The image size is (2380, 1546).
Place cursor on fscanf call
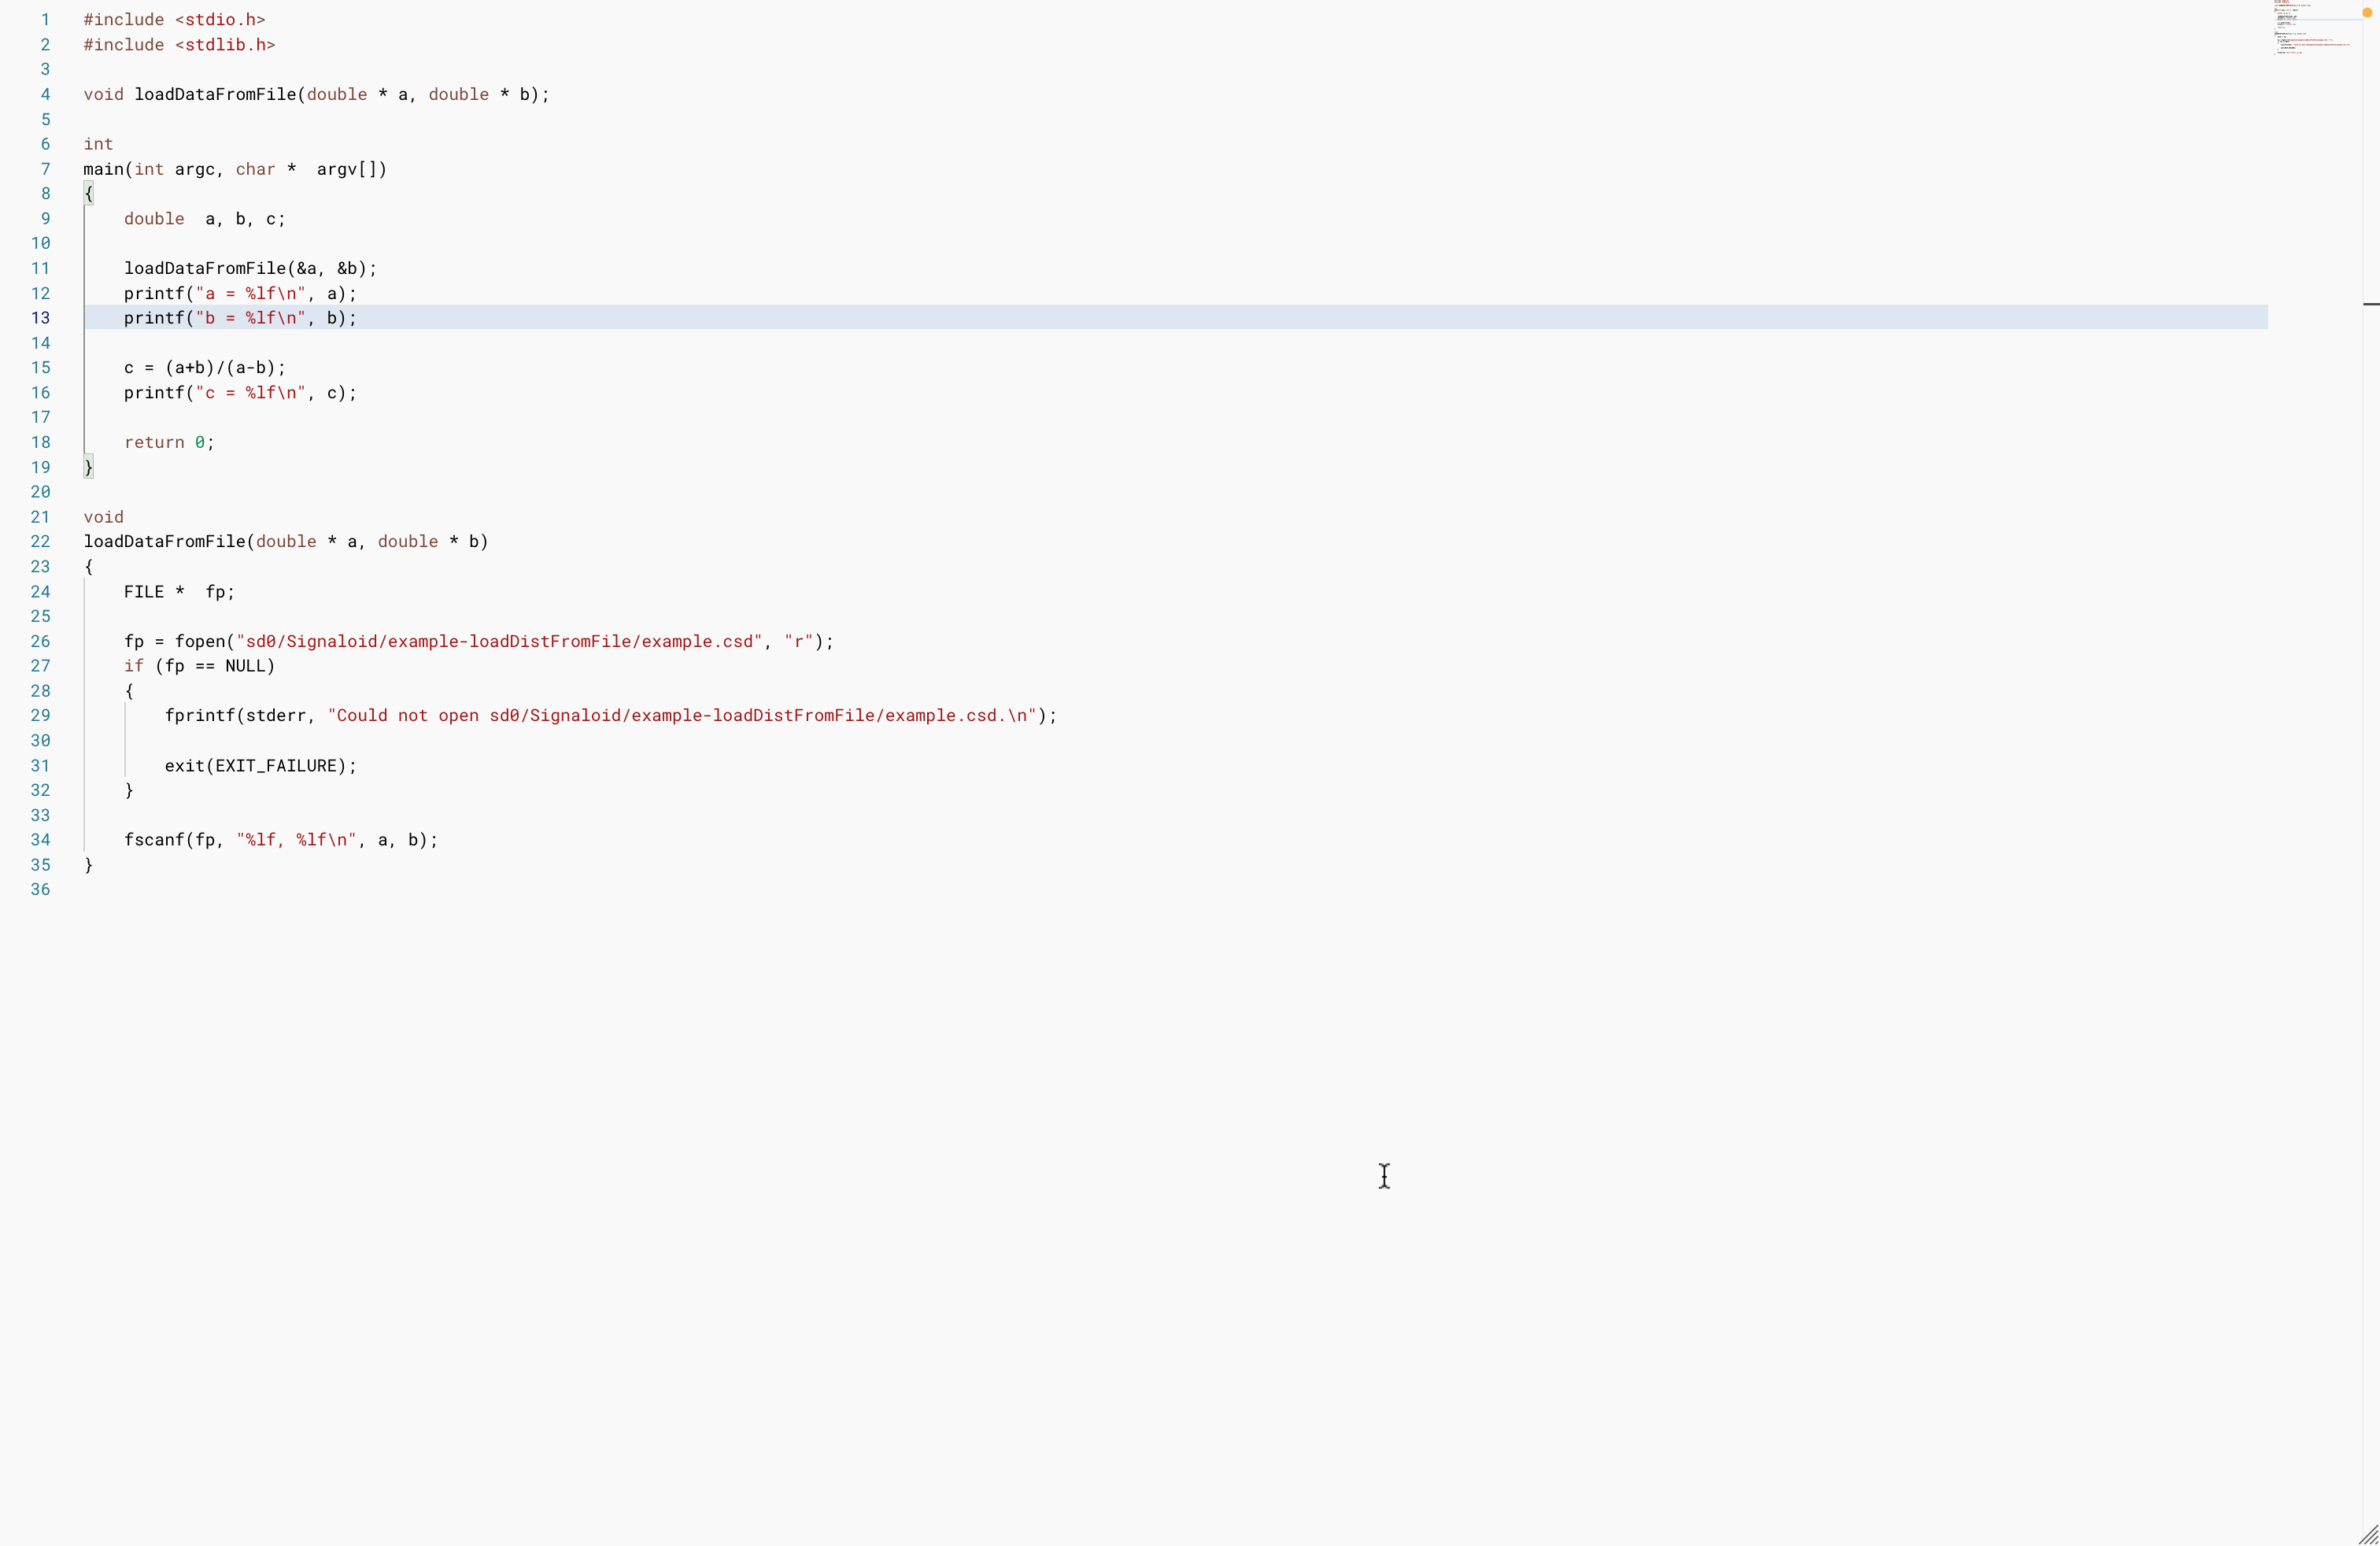point(154,840)
